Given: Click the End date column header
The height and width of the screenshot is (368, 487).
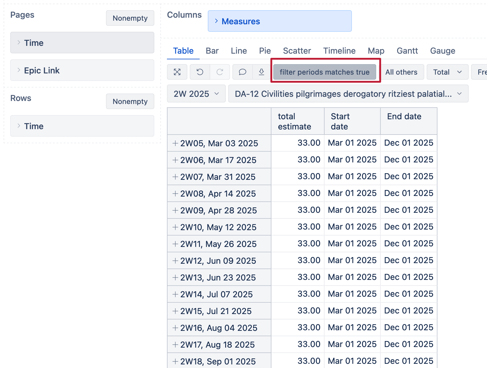Looking at the screenshot, I should (409, 121).
